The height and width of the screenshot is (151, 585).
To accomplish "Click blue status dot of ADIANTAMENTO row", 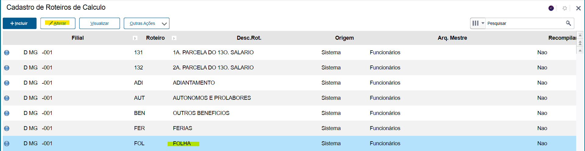I will (x=7, y=83).
